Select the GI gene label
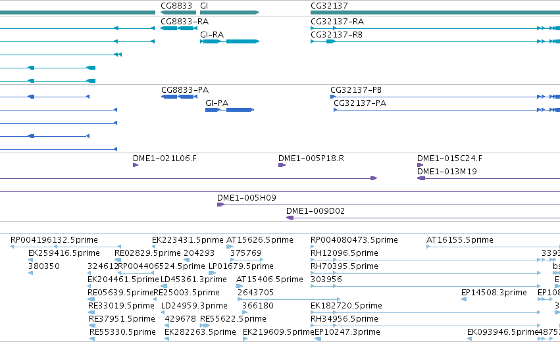Viewport: 560px width, 342px height. coord(204,6)
